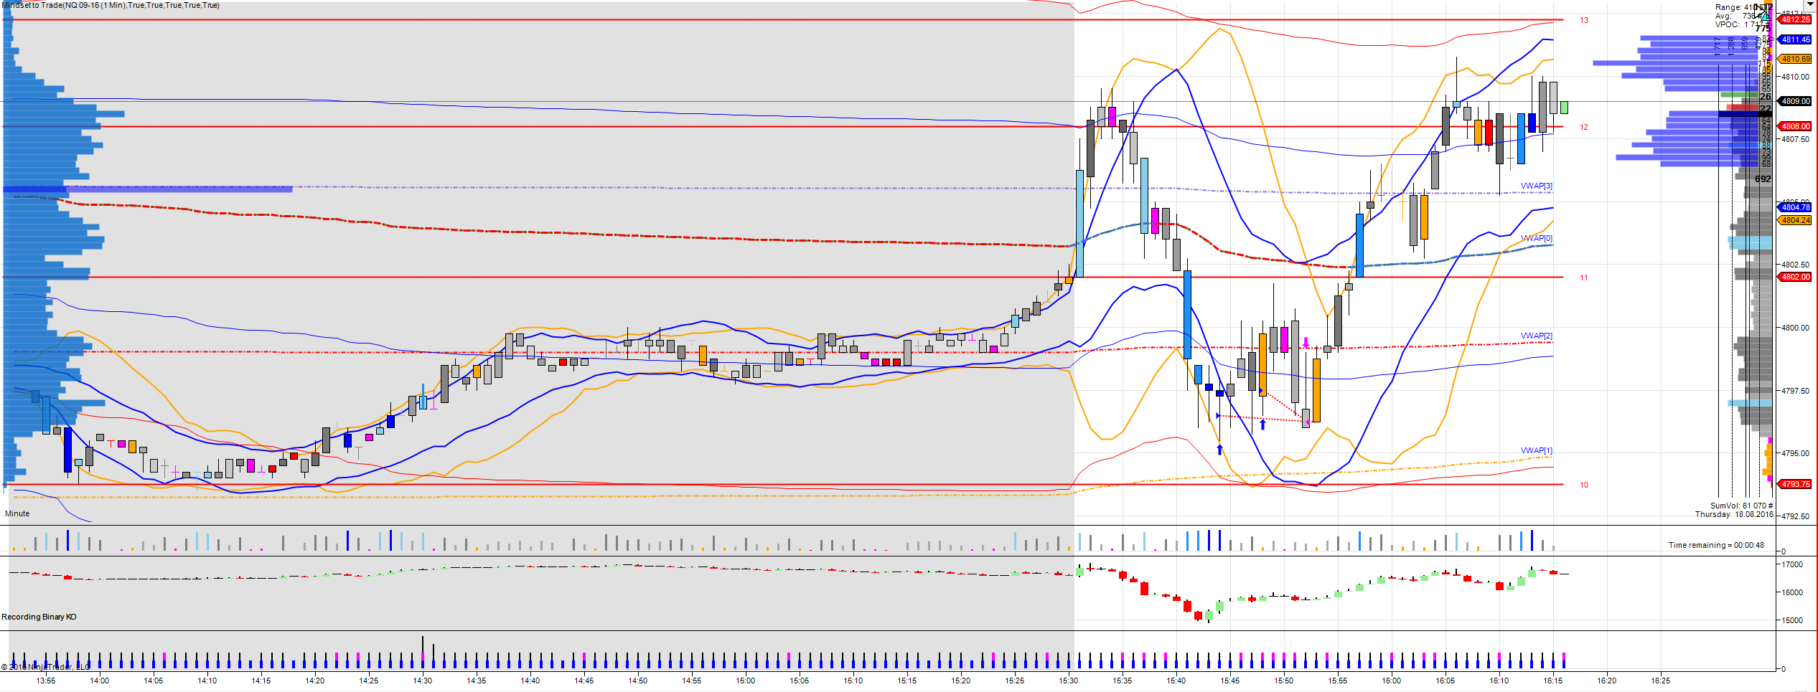The height and width of the screenshot is (692, 1818).
Task: Click the VWAP[0] line label
Action: coord(1537,238)
